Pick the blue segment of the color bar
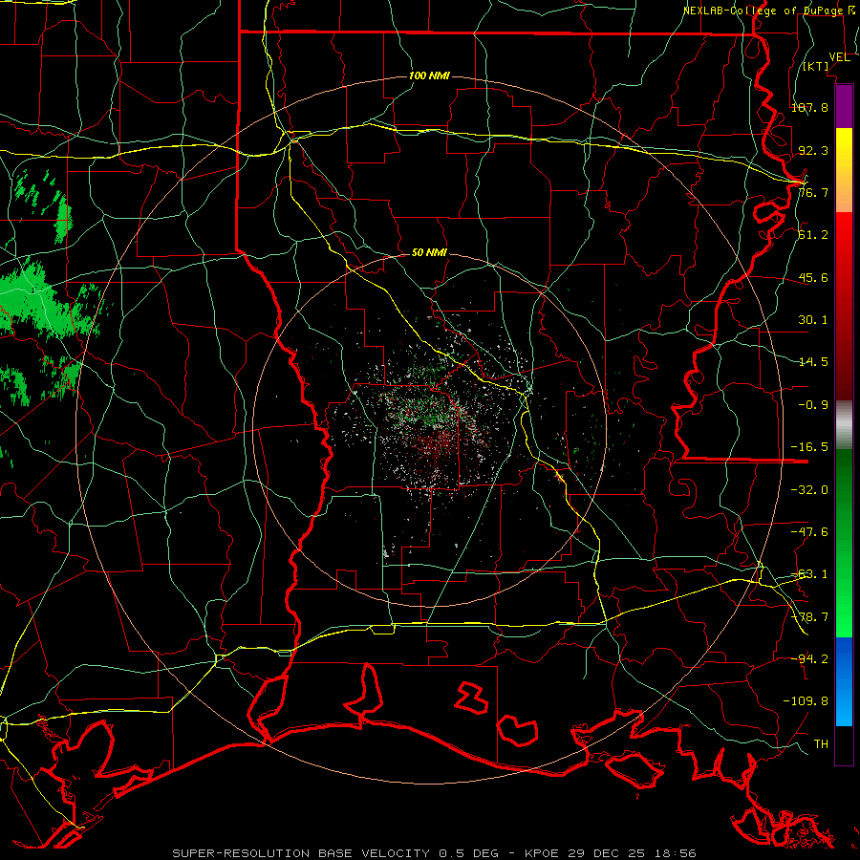The height and width of the screenshot is (860, 860). [x=844, y=681]
